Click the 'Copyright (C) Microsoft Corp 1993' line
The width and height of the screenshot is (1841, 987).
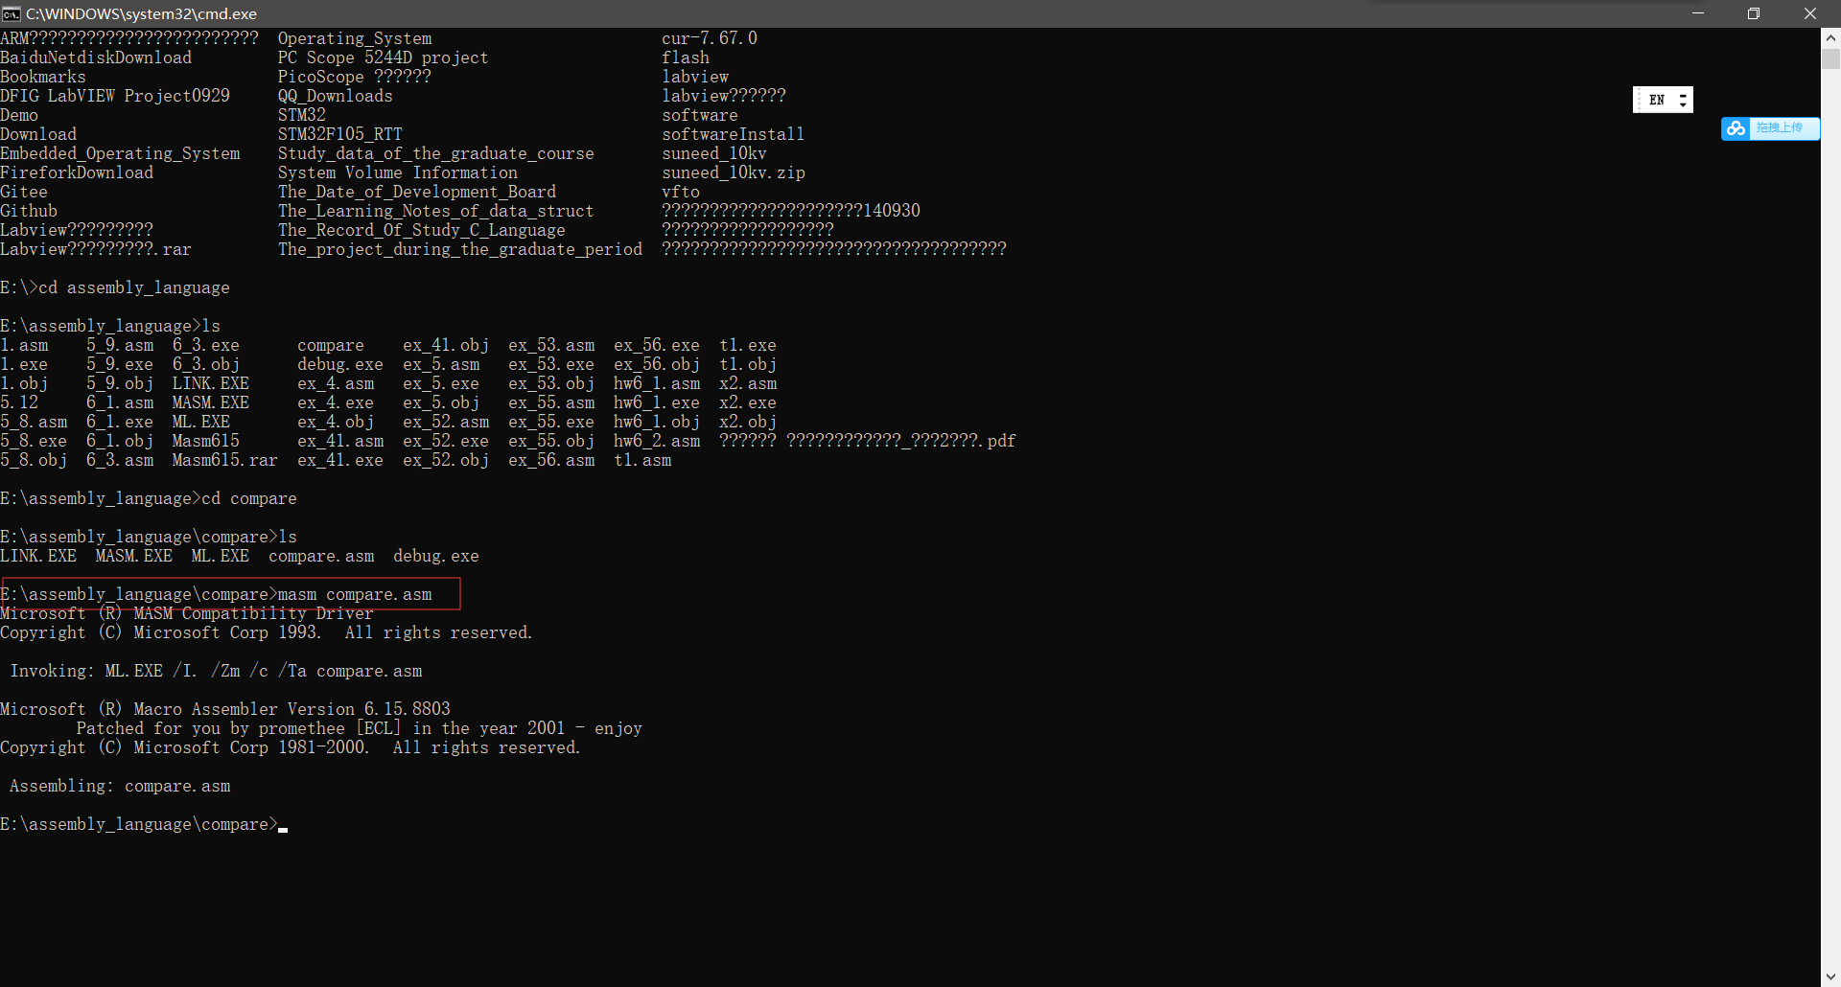pyautogui.click(x=266, y=632)
